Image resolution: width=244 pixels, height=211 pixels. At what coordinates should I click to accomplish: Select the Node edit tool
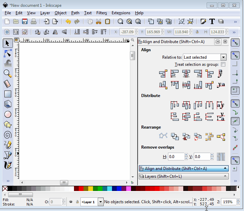7,53
